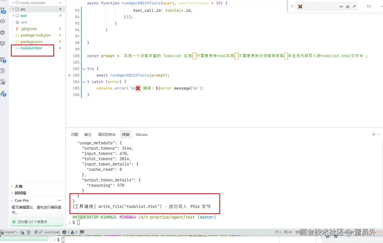
Task: Toggle Match Case in find widget
Action: click(x=341, y=6)
